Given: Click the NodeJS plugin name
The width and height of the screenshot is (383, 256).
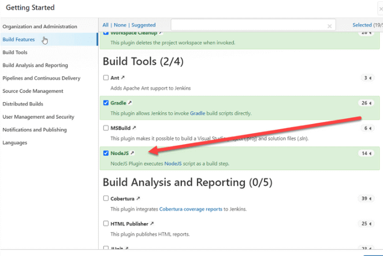Looking at the screenshot, I should pyautogui.click(x=120, y=153).
